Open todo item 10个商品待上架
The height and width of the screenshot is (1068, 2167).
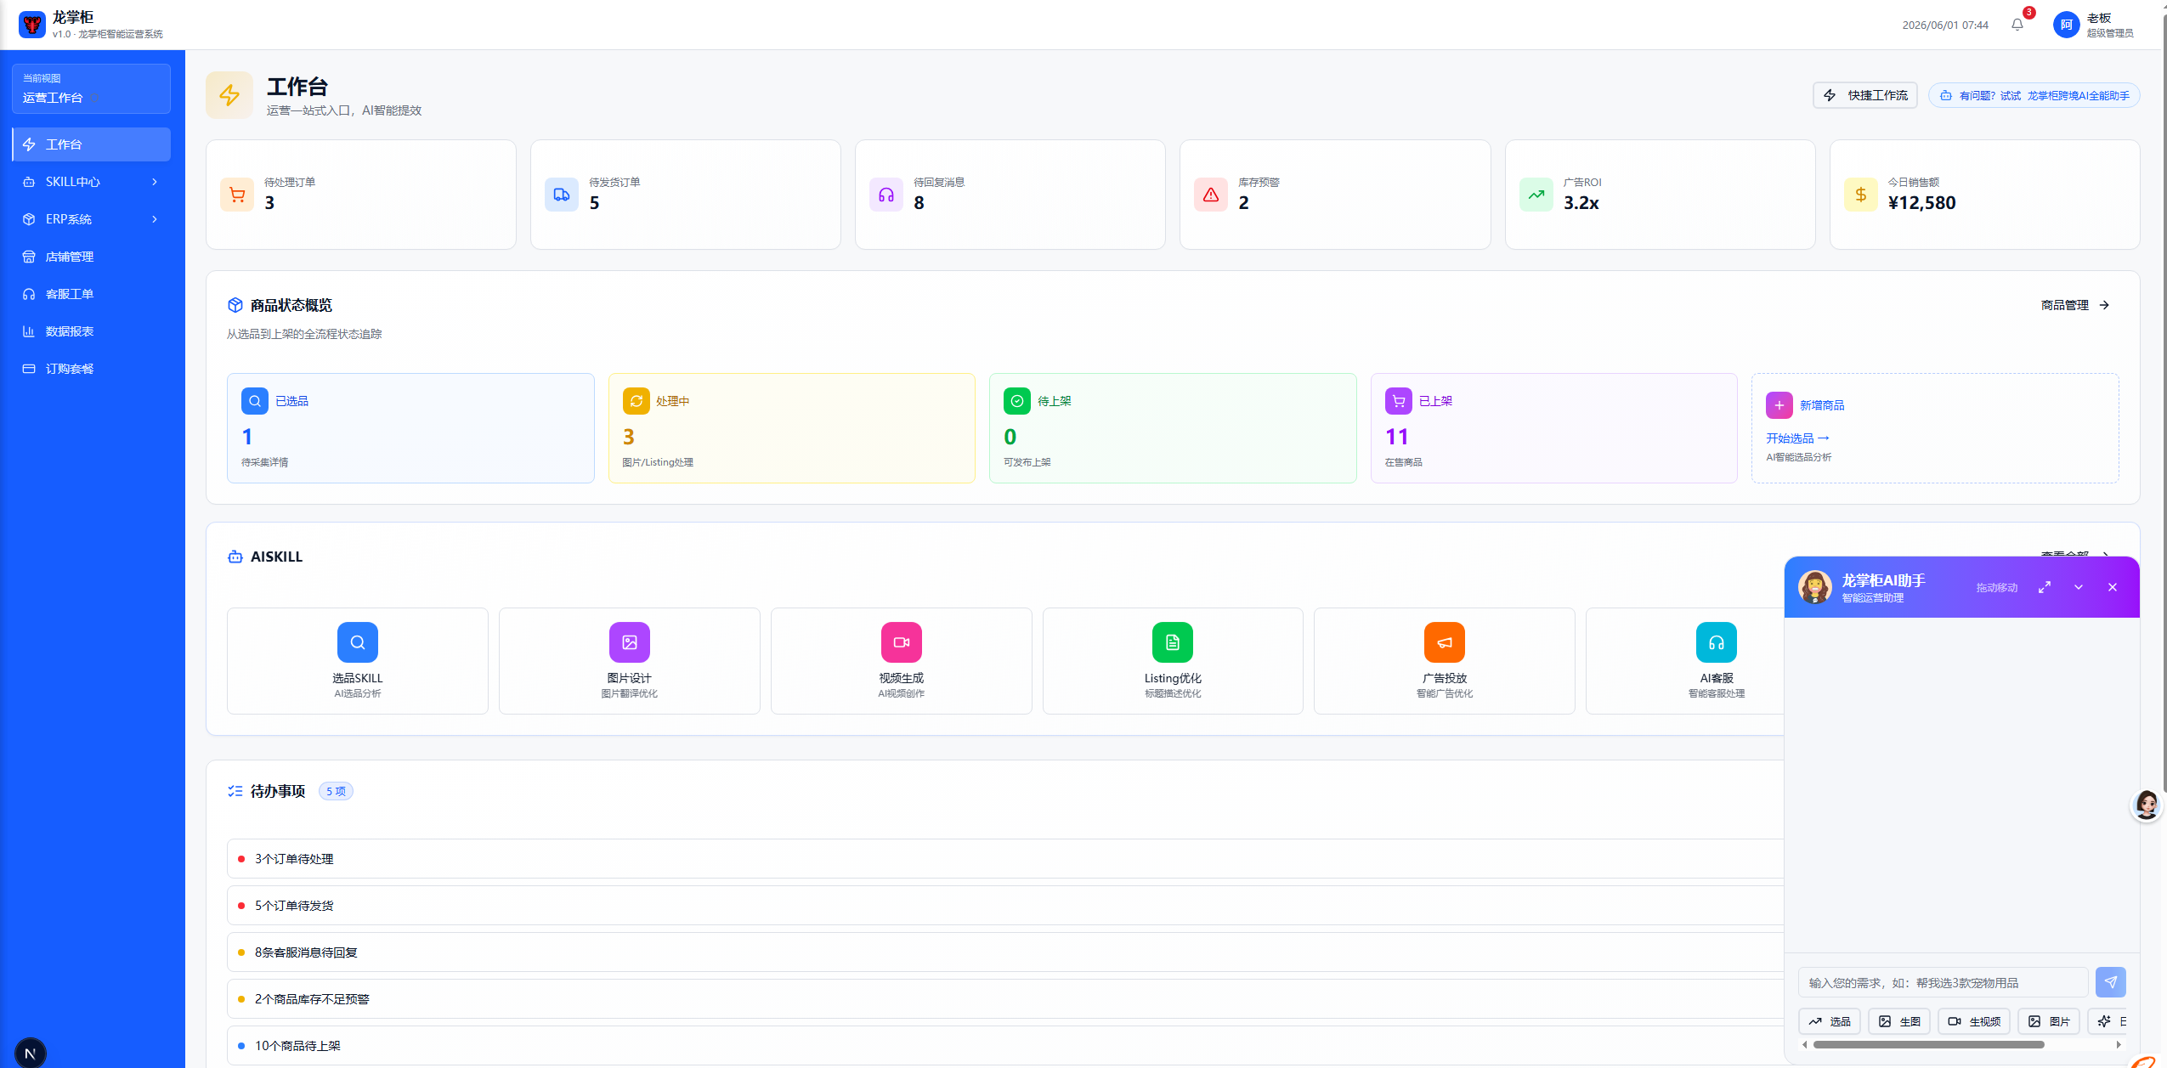[x=1005, y=1046]
